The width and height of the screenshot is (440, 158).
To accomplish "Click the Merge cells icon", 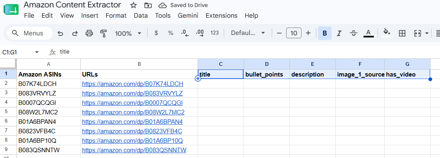I will click(418, 33).
